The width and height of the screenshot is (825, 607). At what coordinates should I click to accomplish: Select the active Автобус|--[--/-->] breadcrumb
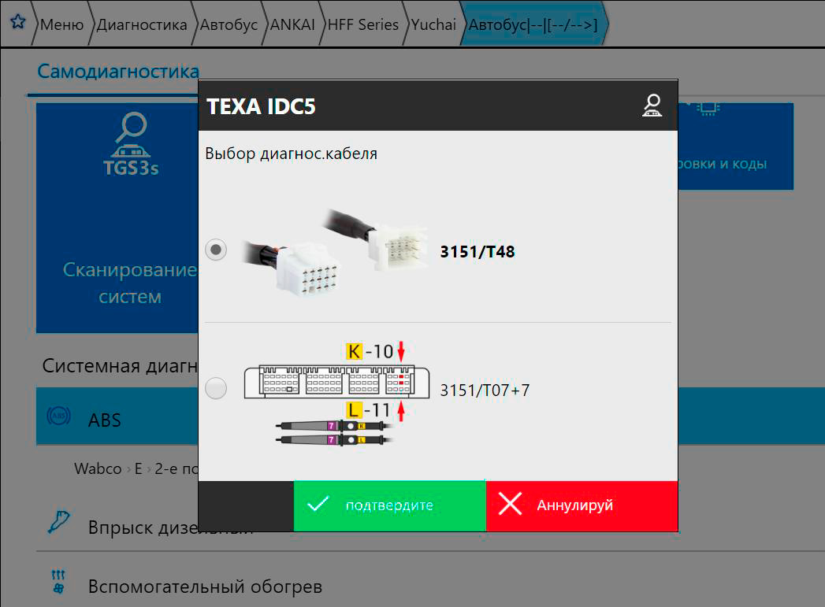(533, 24)
